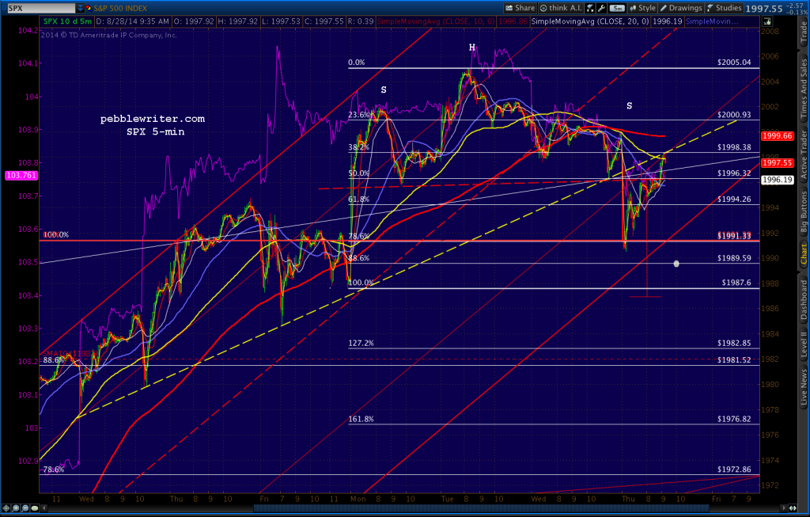Image resolution: width=810 pixels, height=517 pixels.
Task: Click the Share button in the chart toolbar
Action: pyautogui.click(x=520, y=8)
